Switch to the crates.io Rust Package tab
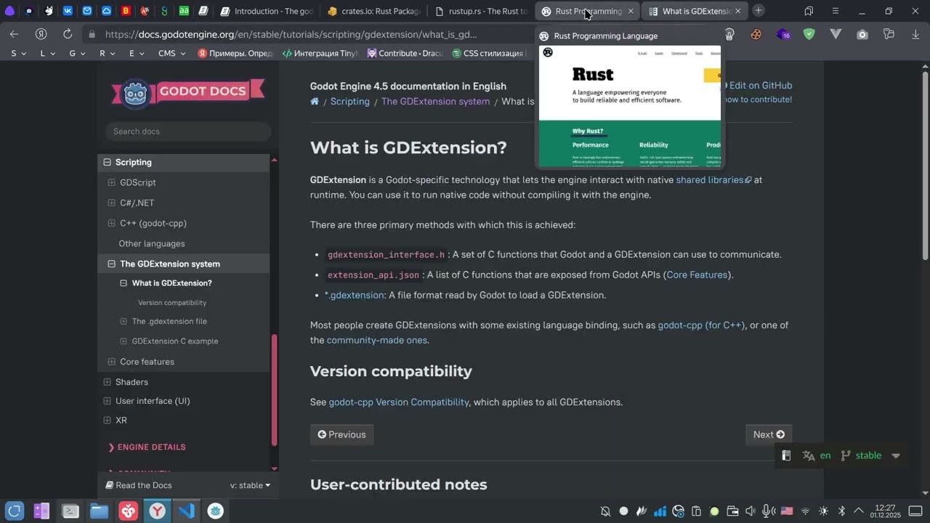 tap(374, 11)
